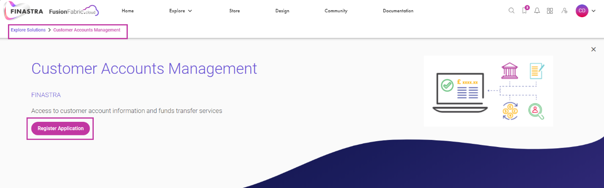
Task: Open the notifications bell
Action: tap(537, 11)
